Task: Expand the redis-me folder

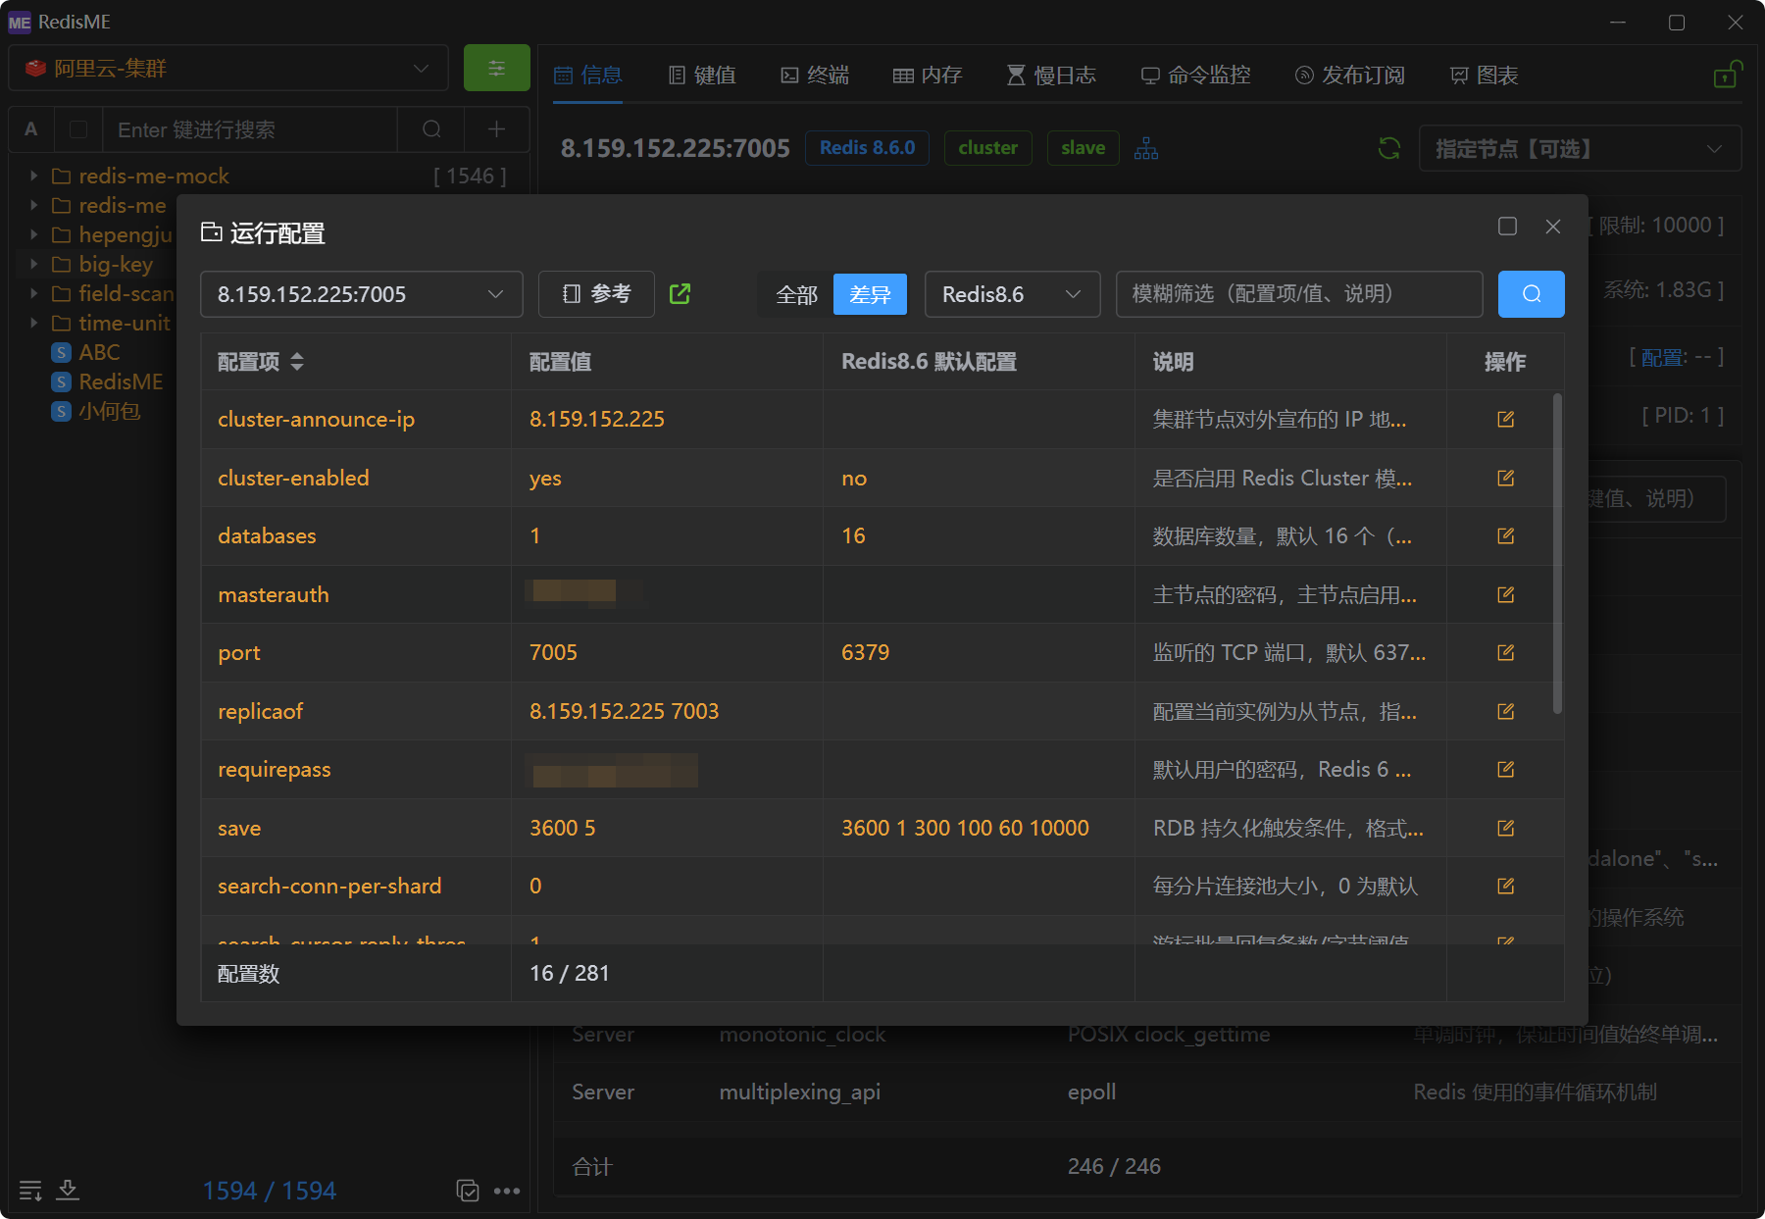Action: pos(33,205)
